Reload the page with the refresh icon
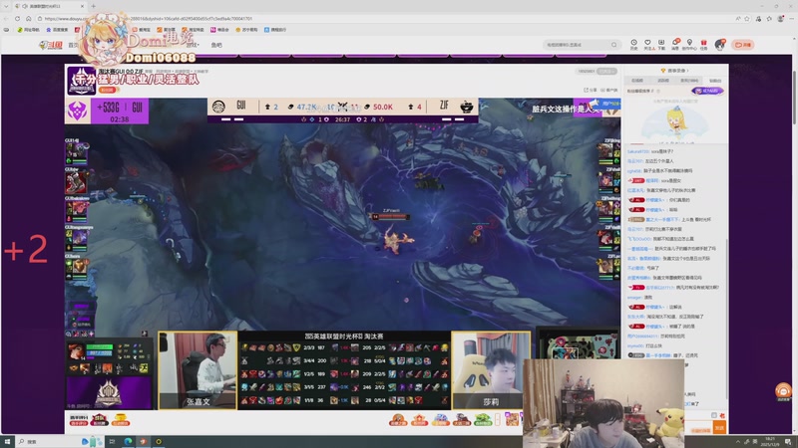Viewport: 798px width, 448px height. [17, 18]
